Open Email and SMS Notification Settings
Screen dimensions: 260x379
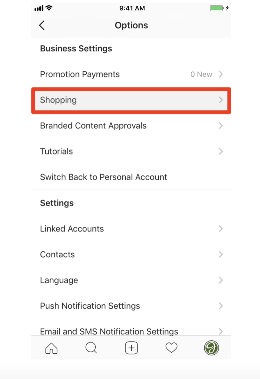tap(131, 330)
